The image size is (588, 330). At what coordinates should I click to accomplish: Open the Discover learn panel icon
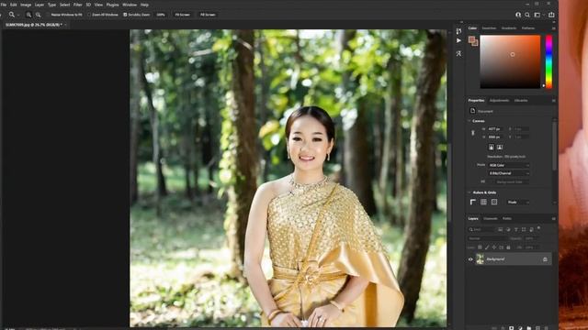pyautogui.click(x=518, y=15)
